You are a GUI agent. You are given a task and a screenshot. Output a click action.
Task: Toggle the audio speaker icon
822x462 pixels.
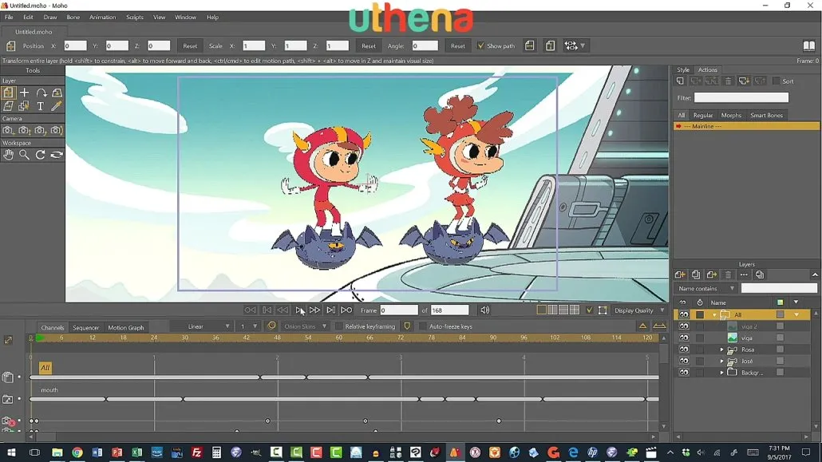pos(485,310)
